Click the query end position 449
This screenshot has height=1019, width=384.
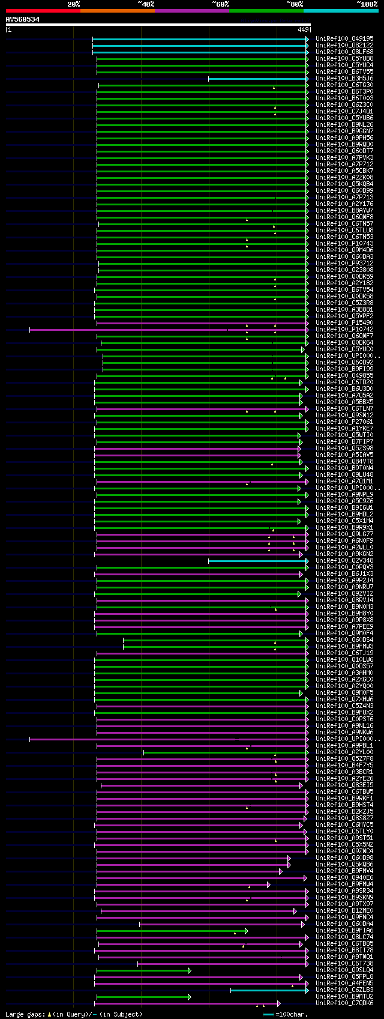click(303, 29)
